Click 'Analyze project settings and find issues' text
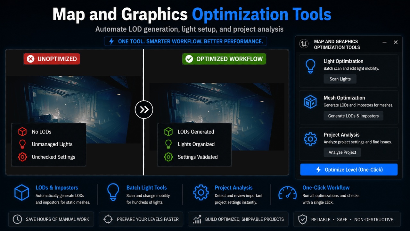The height and width of the screenshot is (231, 410). (358, 142)
